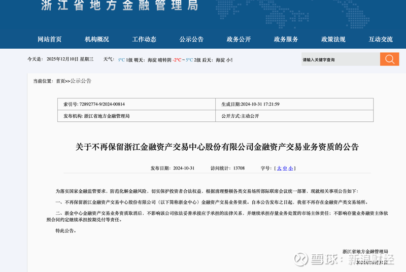The image size is (406, 272).
Task: Click the closing line 特此公告
Action: 66,230
